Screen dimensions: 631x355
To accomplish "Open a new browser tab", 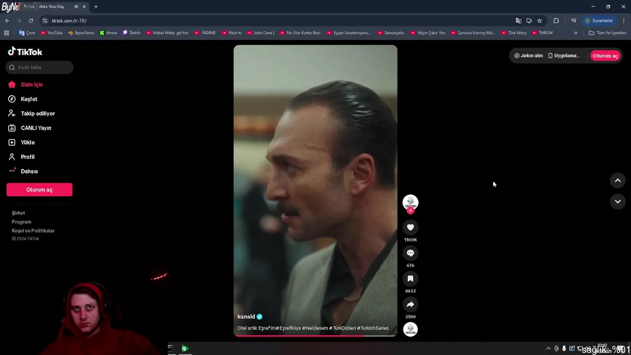I will pos(96,6).
